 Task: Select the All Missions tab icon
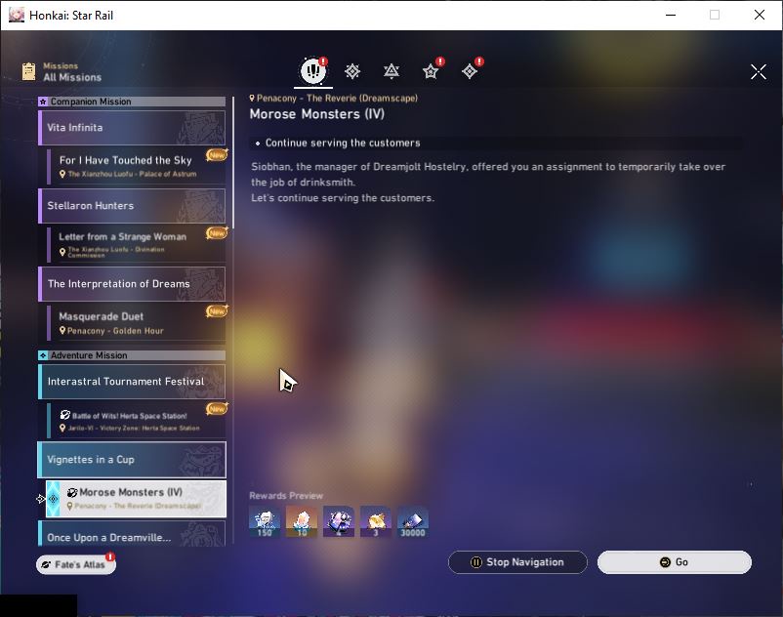click(313, 71)
